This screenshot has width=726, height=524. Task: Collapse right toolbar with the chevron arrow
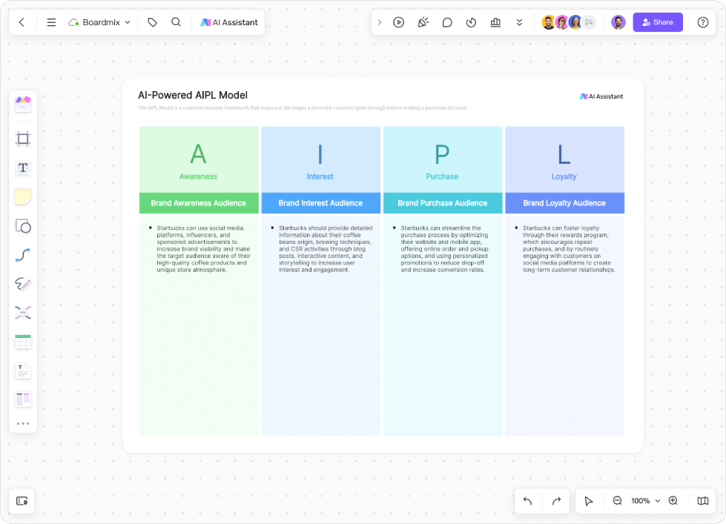[x=380, y=22]
